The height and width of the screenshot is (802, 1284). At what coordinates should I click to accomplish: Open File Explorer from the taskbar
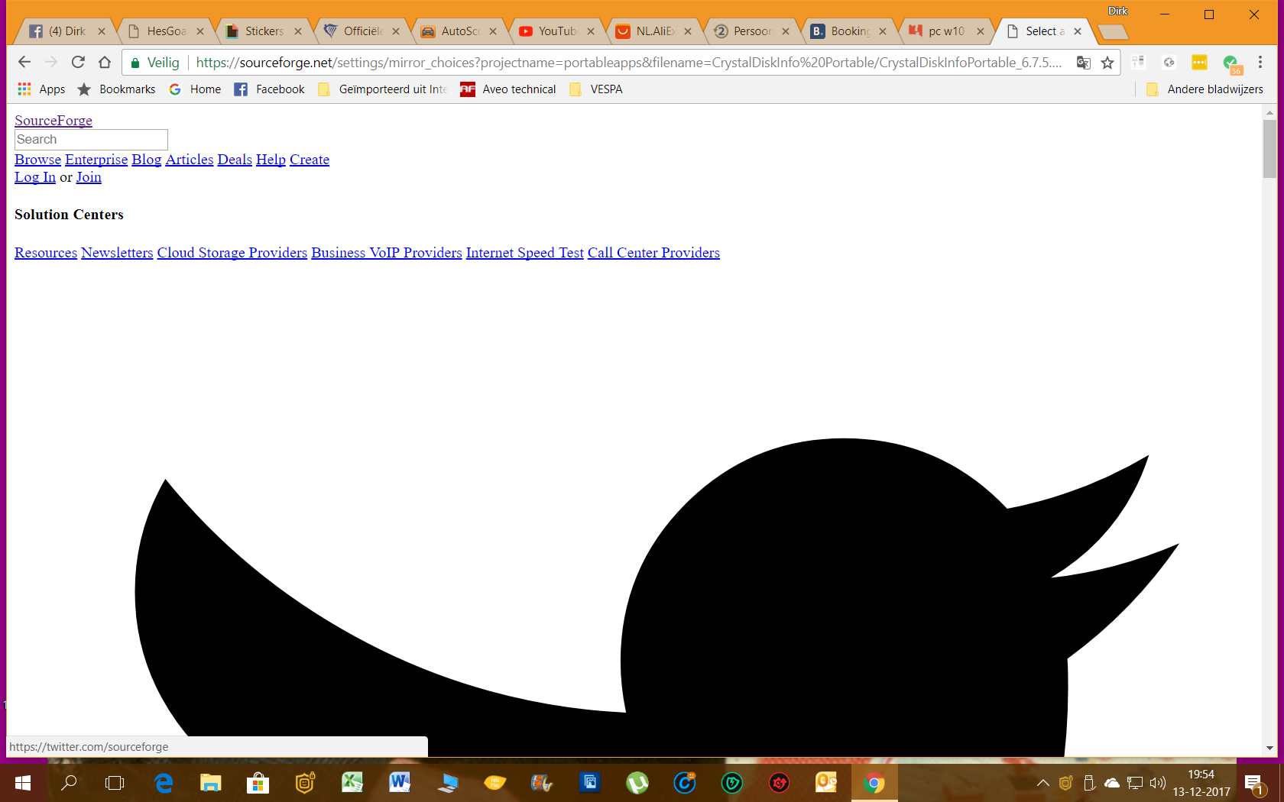210,783
